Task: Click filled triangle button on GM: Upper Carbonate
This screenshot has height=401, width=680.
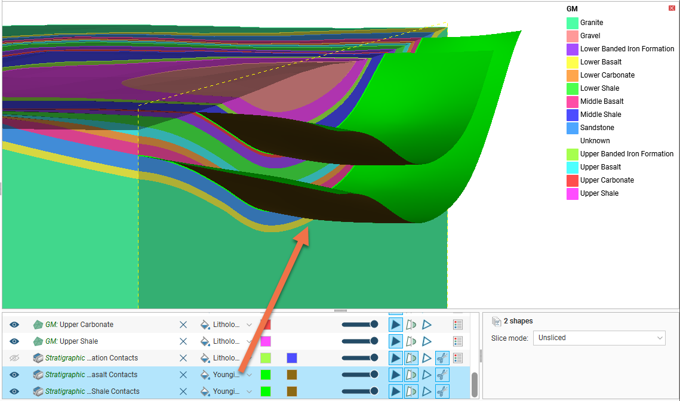Action: [x=395, y=325]
